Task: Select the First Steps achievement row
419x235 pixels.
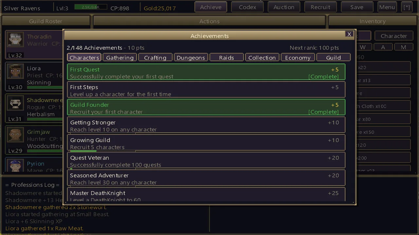Action: (x=206, y=90)
